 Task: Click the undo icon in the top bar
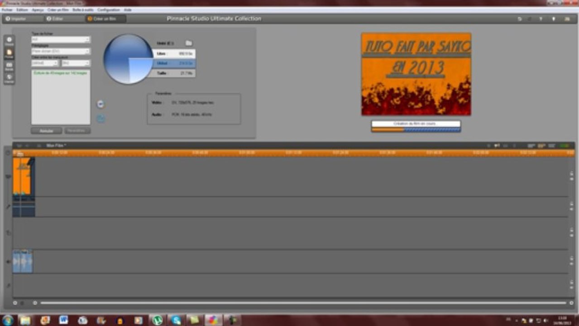point(520,19)
